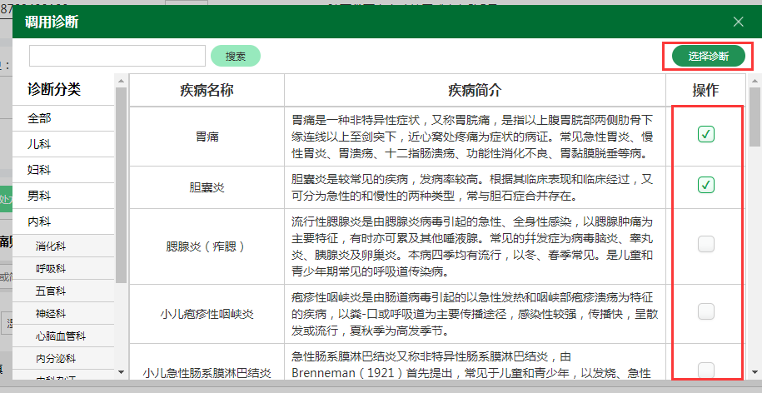The height and width of the screenshot is (393, 762).
Task: Select 小儿急性肠系膜淋巴结炎 checkbox
Action: point(706,369)
